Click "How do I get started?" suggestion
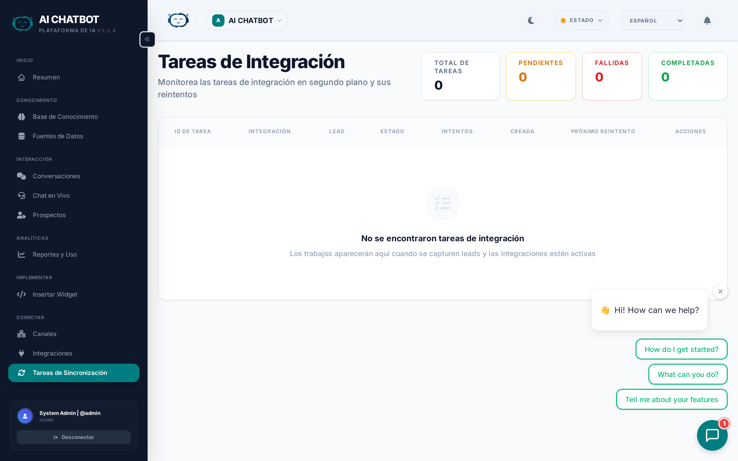738x461 pixels. point(681,349)
